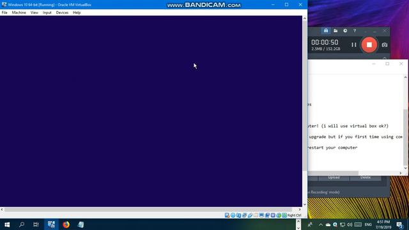Click the optical disk indicator in VirtualBox status bar
The image size is (409, 230).
(233, 215)
